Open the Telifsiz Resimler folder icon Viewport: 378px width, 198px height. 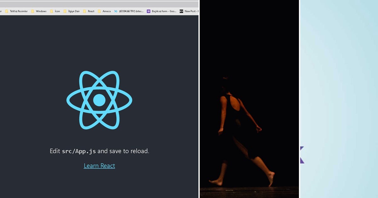coord(6,11)
